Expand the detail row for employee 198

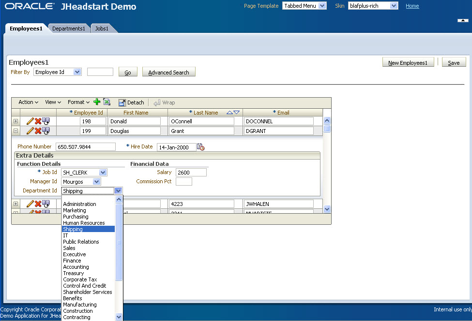point(15,121)
